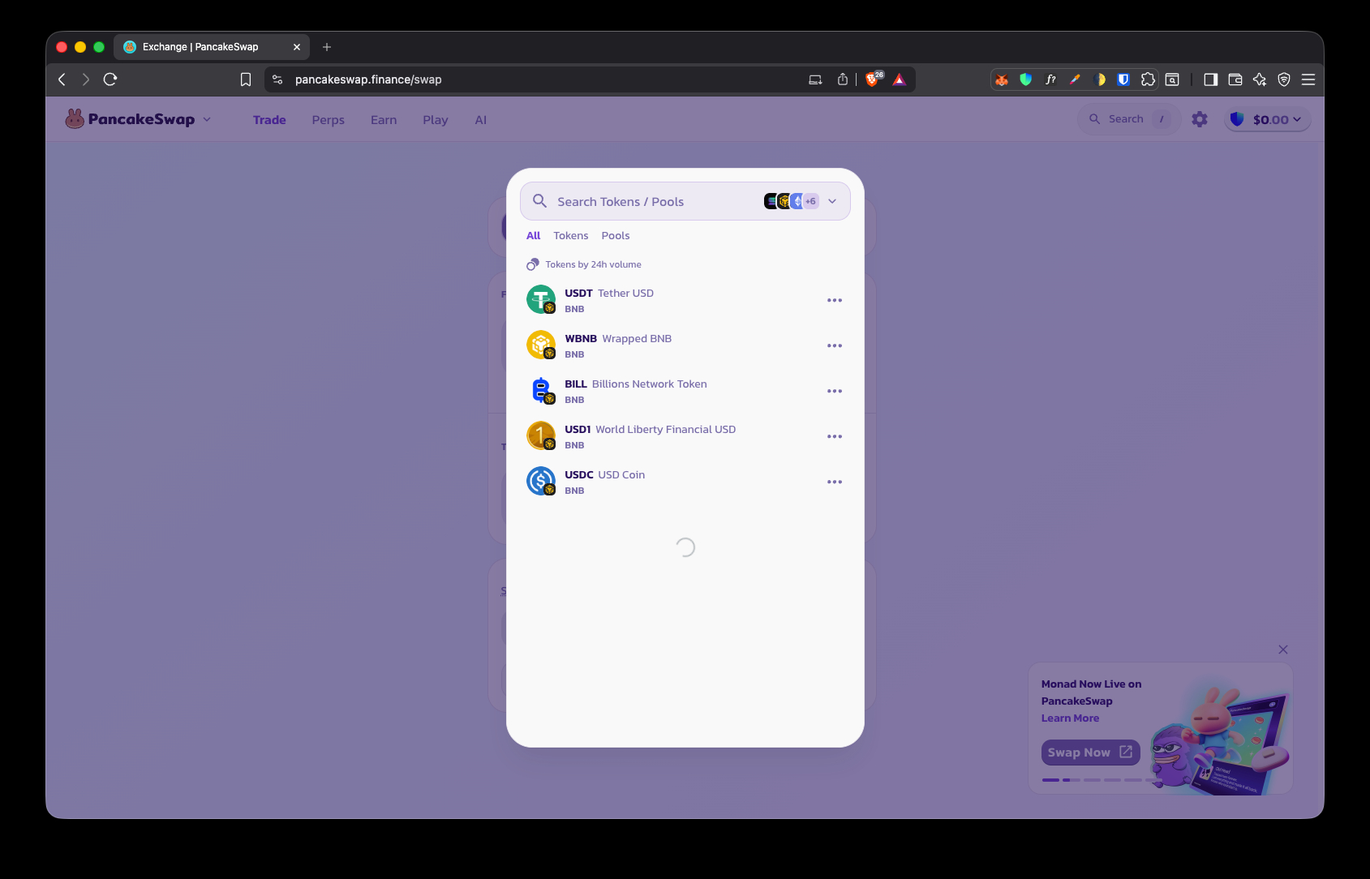Select the BILL Billions Network Token row

685,391
